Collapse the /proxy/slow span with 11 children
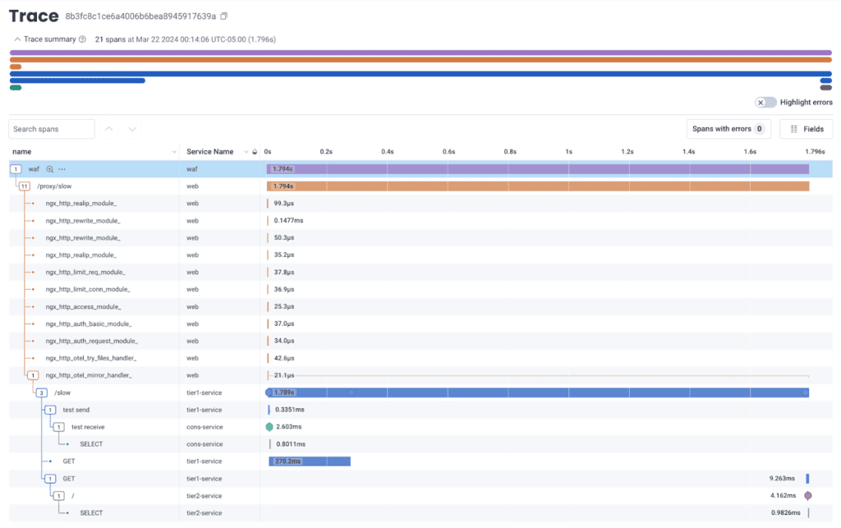The width and height of the screenshot is (841, 528). tap(24, 186)
